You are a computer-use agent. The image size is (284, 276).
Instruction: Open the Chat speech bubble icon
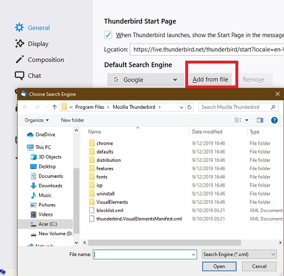(x=19, y=76)
